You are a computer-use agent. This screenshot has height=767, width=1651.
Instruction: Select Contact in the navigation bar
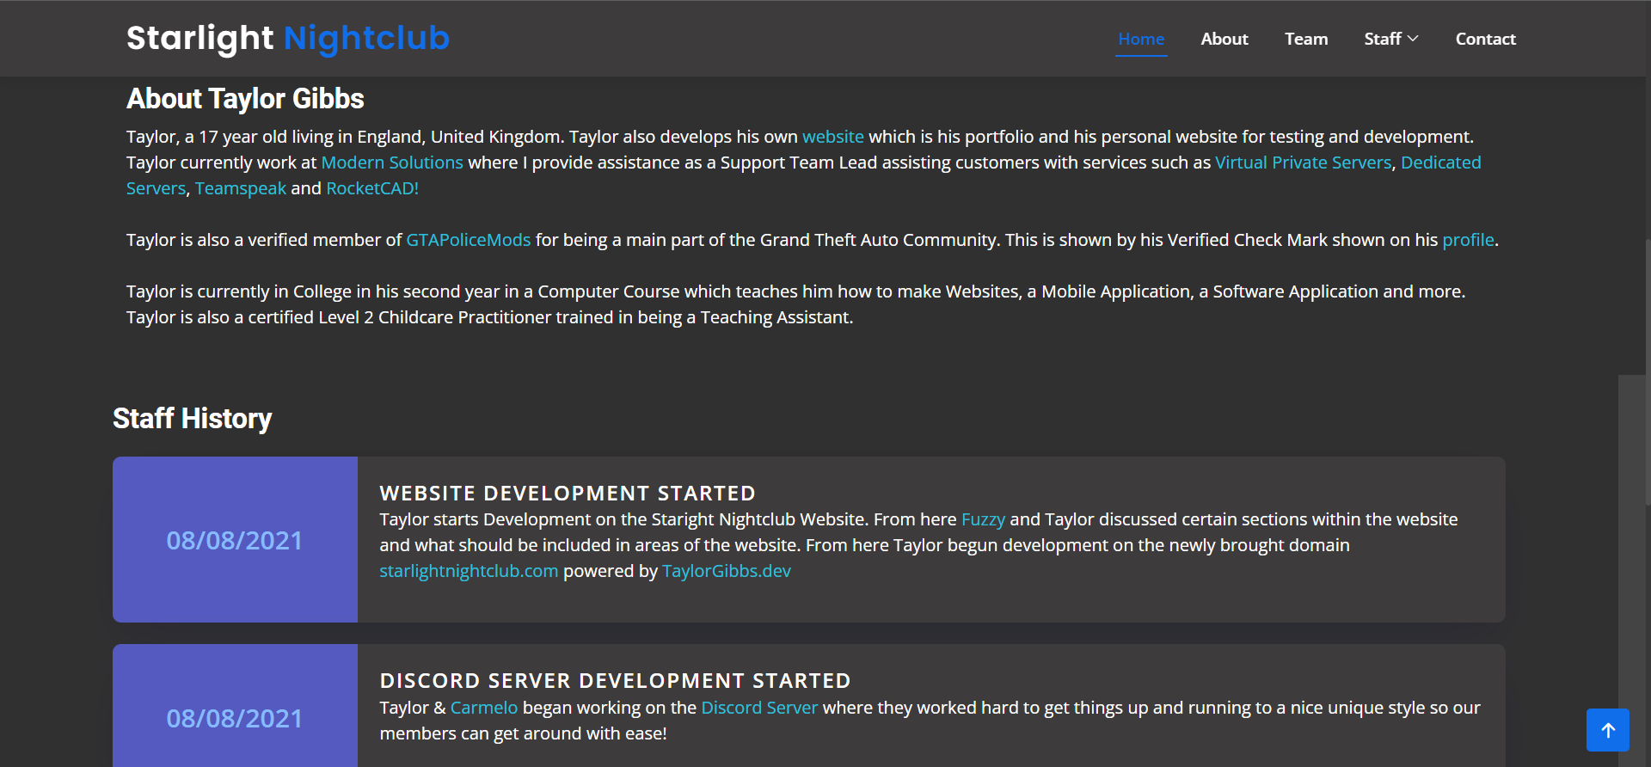click(x=1484, y=39)
